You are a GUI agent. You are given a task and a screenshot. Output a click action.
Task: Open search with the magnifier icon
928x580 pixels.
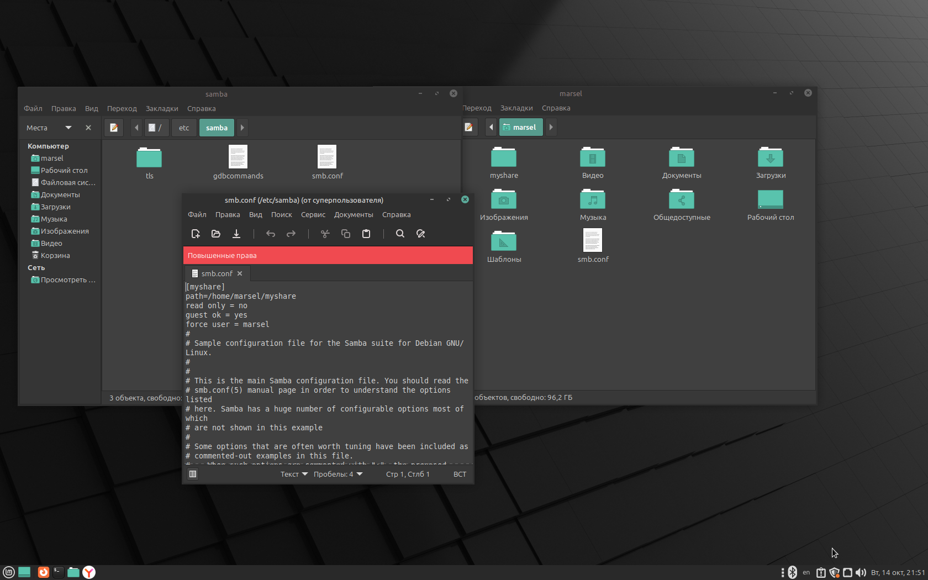400,234
